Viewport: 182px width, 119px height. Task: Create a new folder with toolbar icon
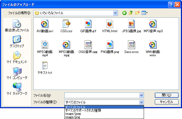coord(137,13)
